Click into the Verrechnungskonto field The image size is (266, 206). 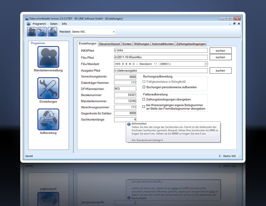click(125, 77)
